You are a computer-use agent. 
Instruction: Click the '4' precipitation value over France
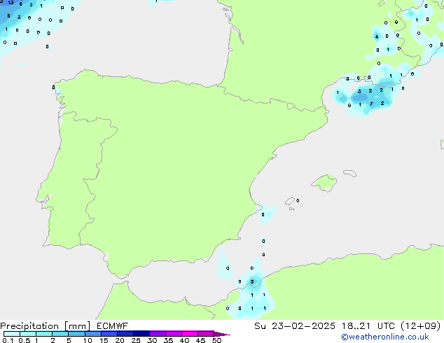click(377, 37)
